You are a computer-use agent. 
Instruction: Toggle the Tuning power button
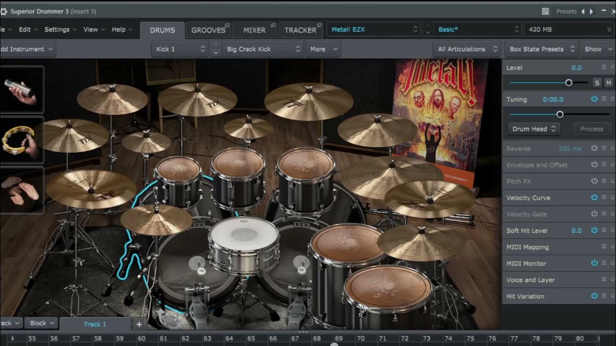tap(594, 99)
